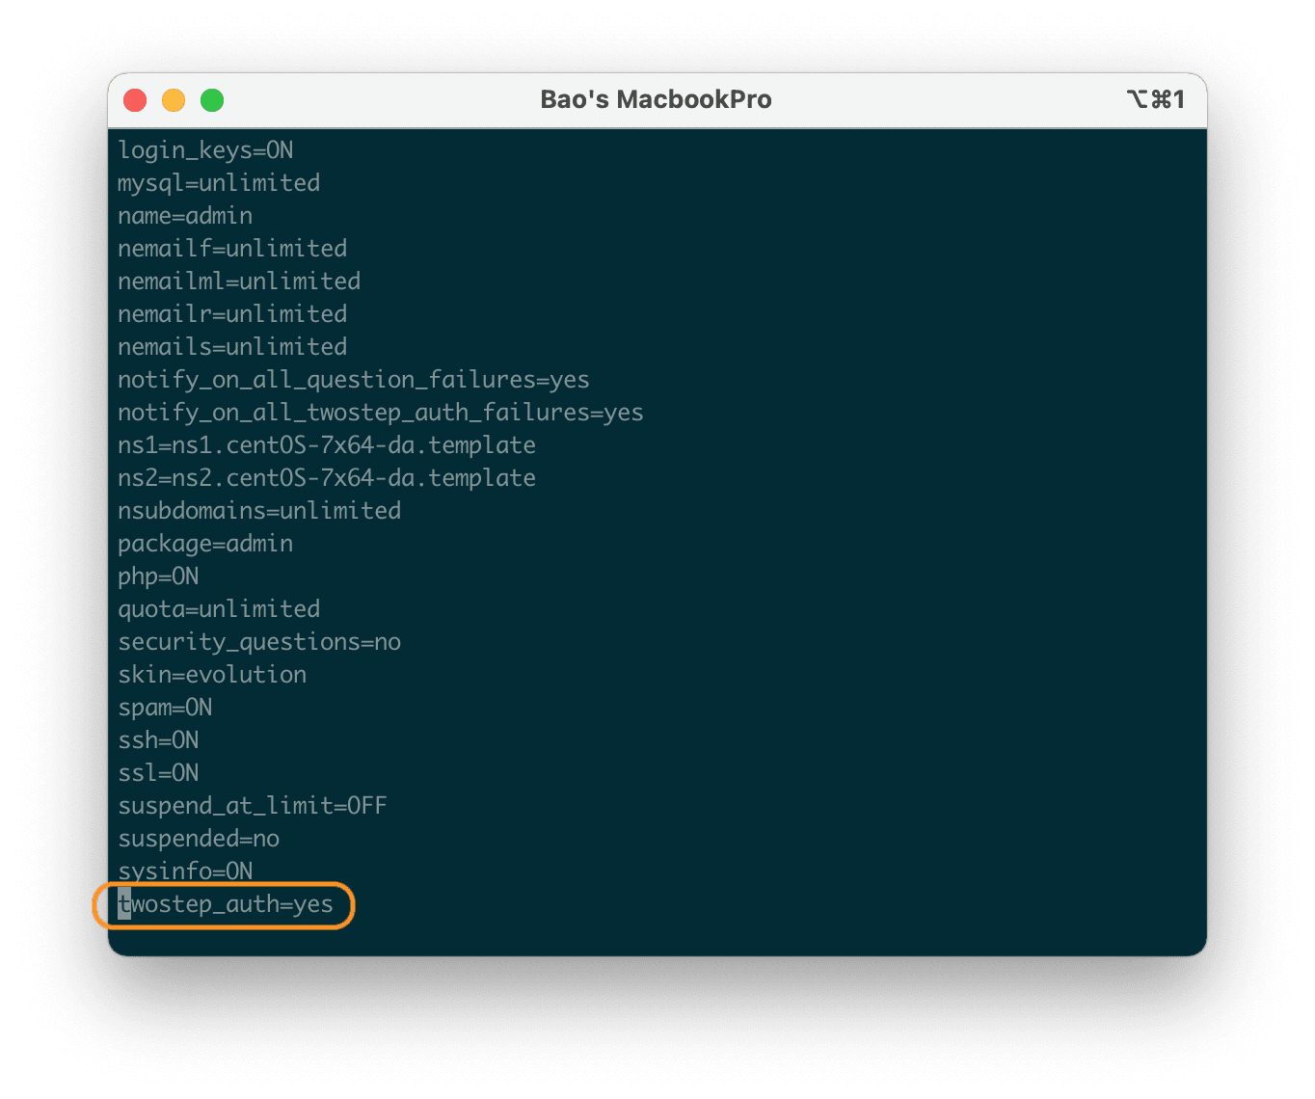Click the sysinfo=ON line

[185, 871]
